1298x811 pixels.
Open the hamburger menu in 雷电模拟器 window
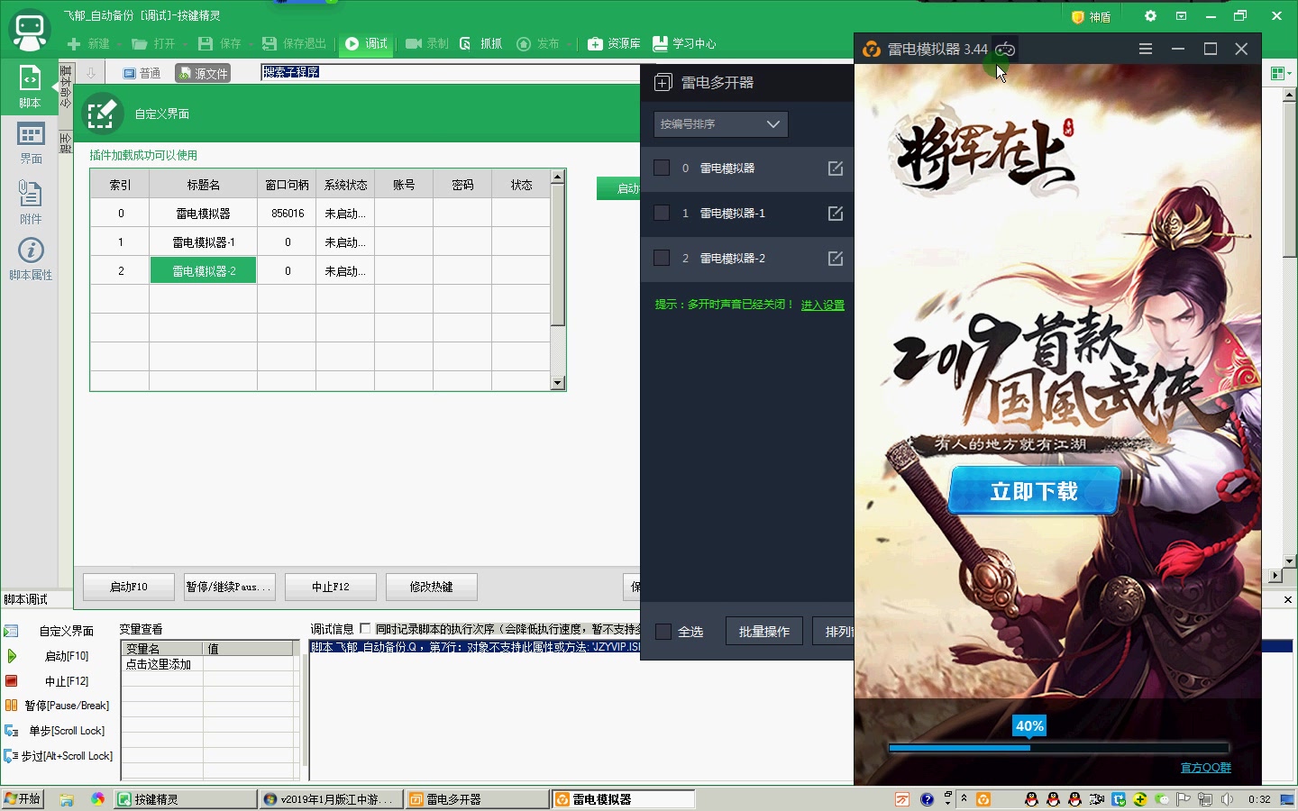click(x=1146, y=49)
